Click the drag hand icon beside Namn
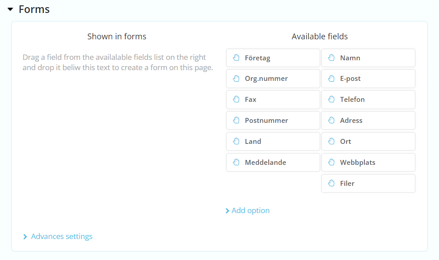This screenshot has width=439, height=260. pyautogui.click(x=331, y=58)
